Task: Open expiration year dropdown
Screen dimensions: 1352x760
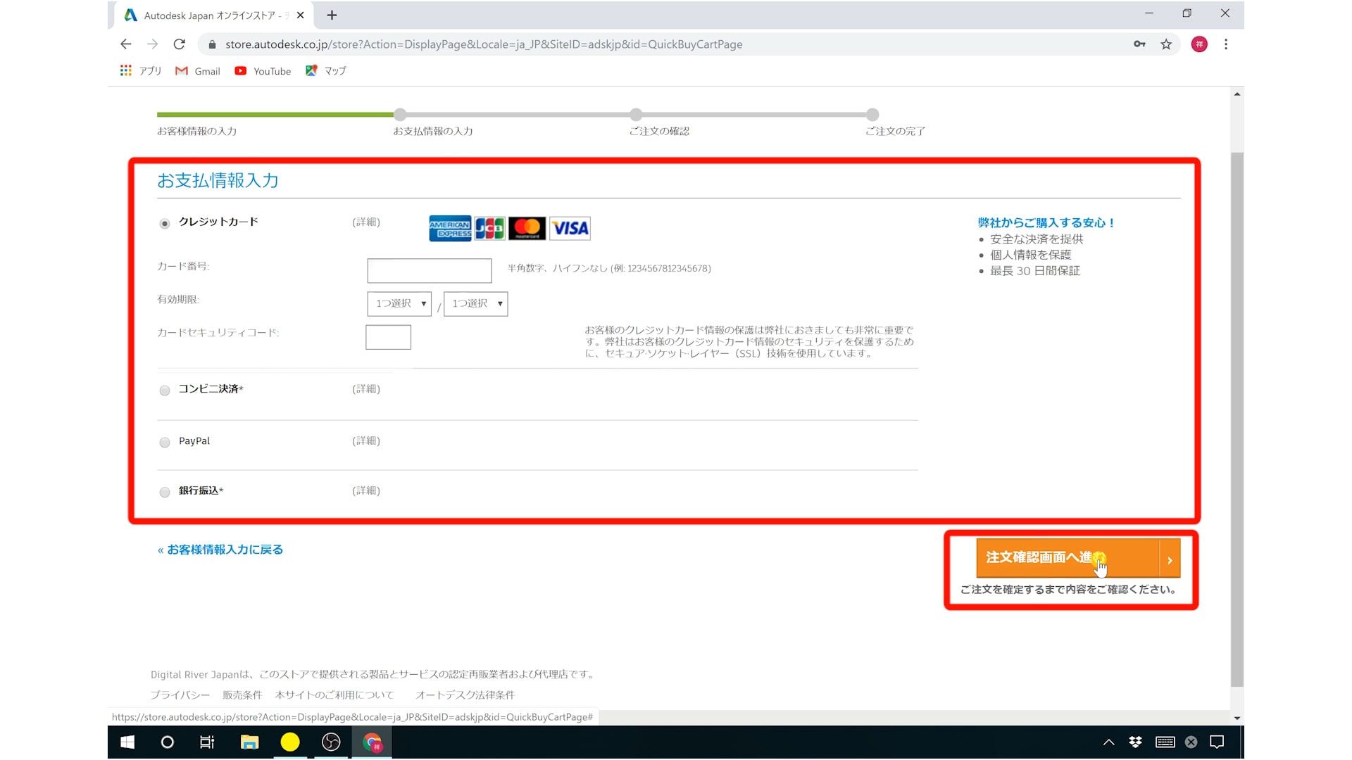Action: coord(476,304)
